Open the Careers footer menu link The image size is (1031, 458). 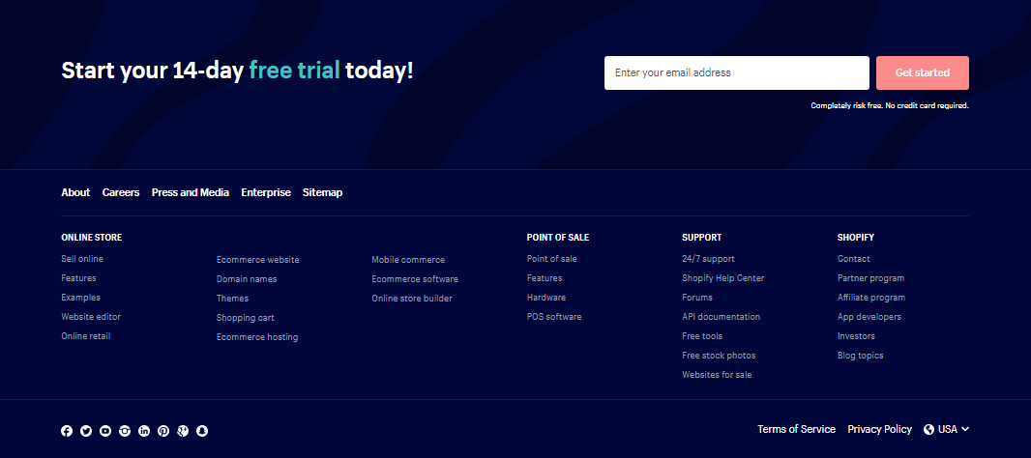pyautogui.click(x=121, y=192)
